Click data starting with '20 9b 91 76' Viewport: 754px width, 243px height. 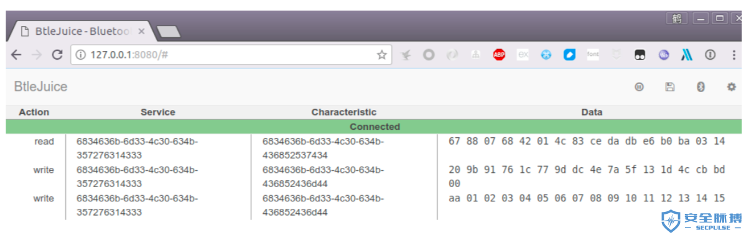point(587,177)
